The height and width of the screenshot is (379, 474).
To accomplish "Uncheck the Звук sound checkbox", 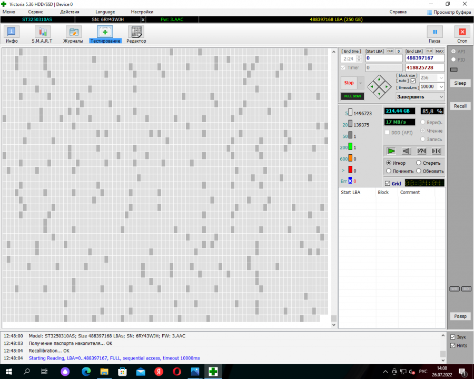I will [452, 337].
